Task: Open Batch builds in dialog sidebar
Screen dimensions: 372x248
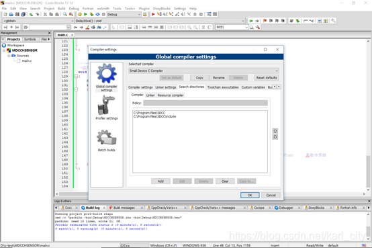Action: (x=107, y=140)
